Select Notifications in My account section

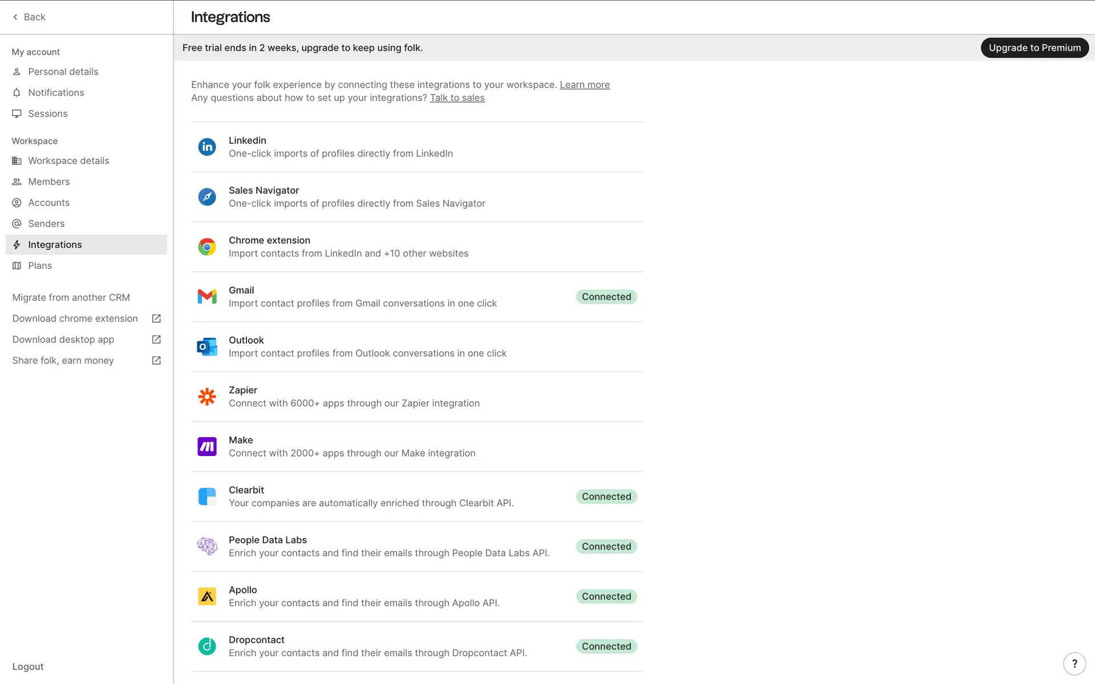(56, 93)
